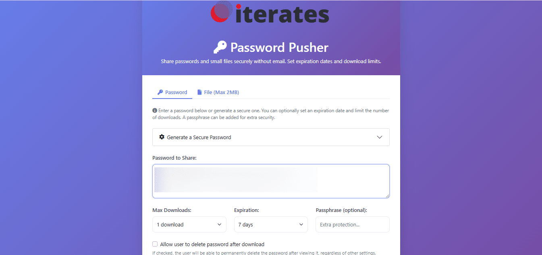Focus the Password to Share textarea
The height and width of the screenshot is (255, 542).
click(271, 181)
